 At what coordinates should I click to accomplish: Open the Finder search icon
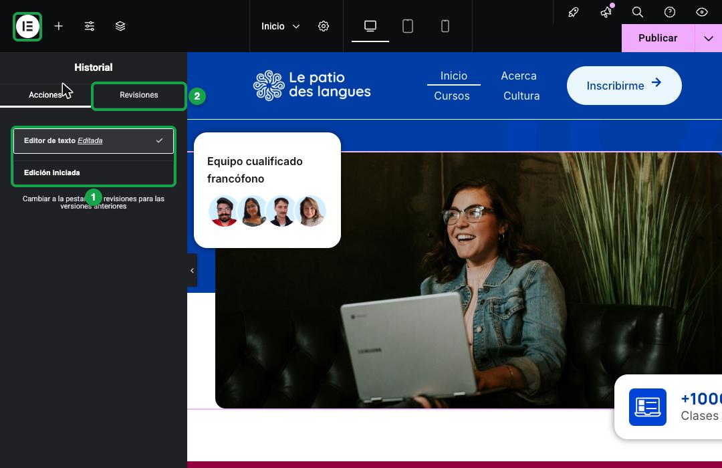[638, 13]
